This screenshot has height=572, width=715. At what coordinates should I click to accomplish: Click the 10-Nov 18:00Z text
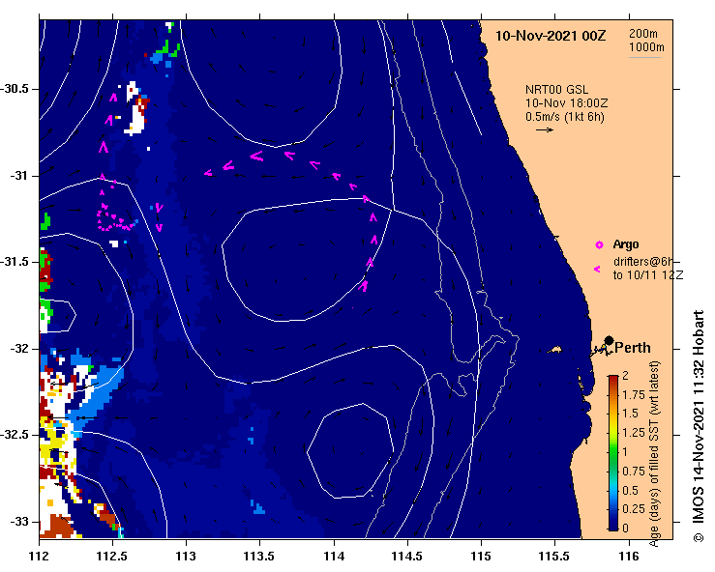[566, 103]
